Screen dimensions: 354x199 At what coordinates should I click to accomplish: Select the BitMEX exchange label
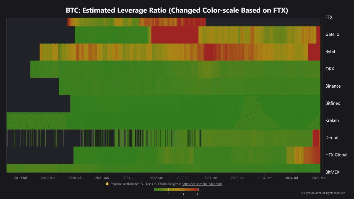(332, 172)
